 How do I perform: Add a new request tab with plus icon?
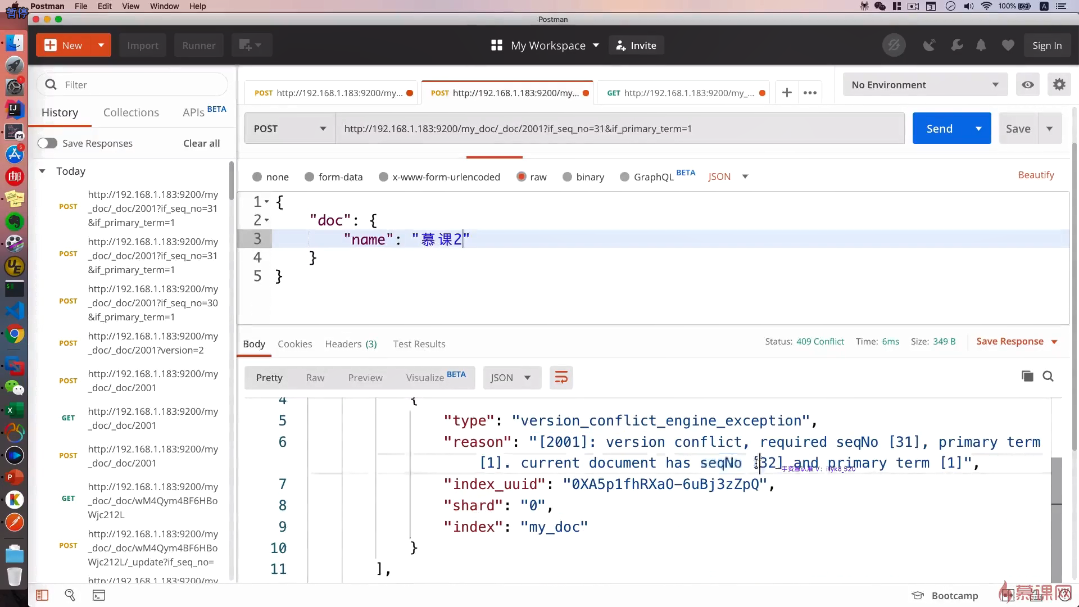pos(787,93)
